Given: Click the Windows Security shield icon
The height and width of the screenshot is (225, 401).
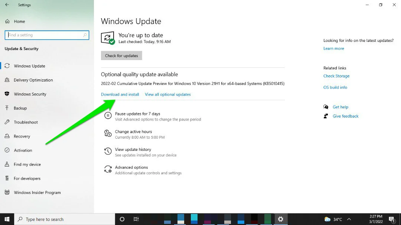Looking at the screenshot, I should click(7, 94).
